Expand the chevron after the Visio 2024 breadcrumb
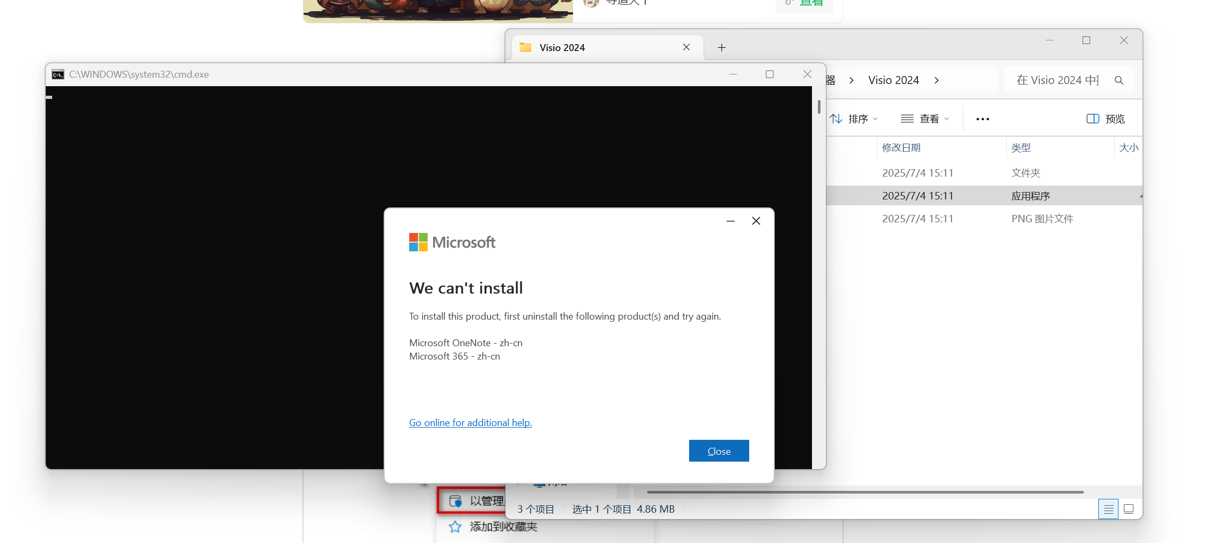 click(x=937, y=80)
